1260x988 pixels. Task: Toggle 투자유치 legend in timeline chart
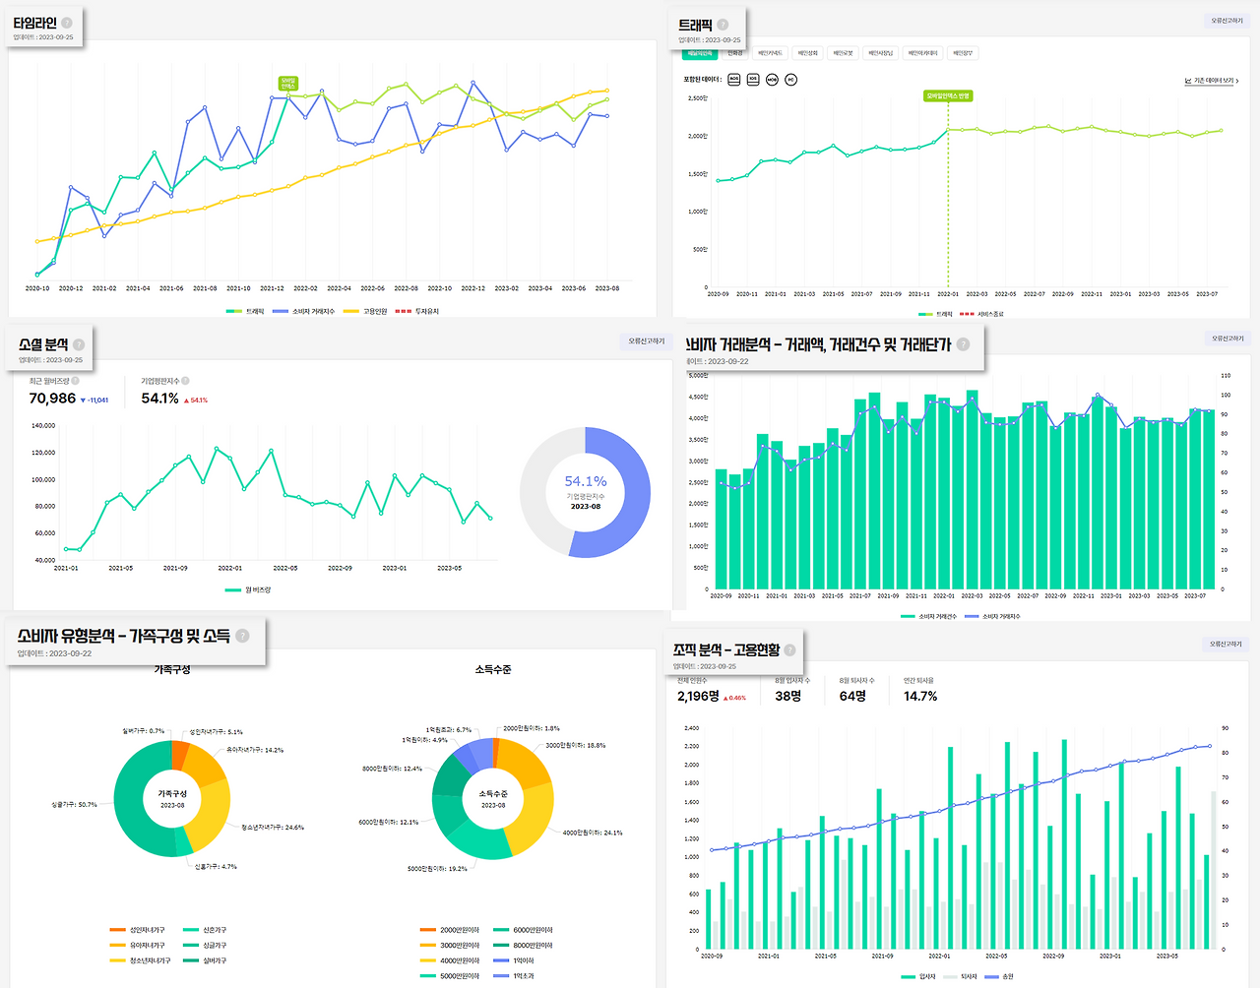(x=417, y=311)
